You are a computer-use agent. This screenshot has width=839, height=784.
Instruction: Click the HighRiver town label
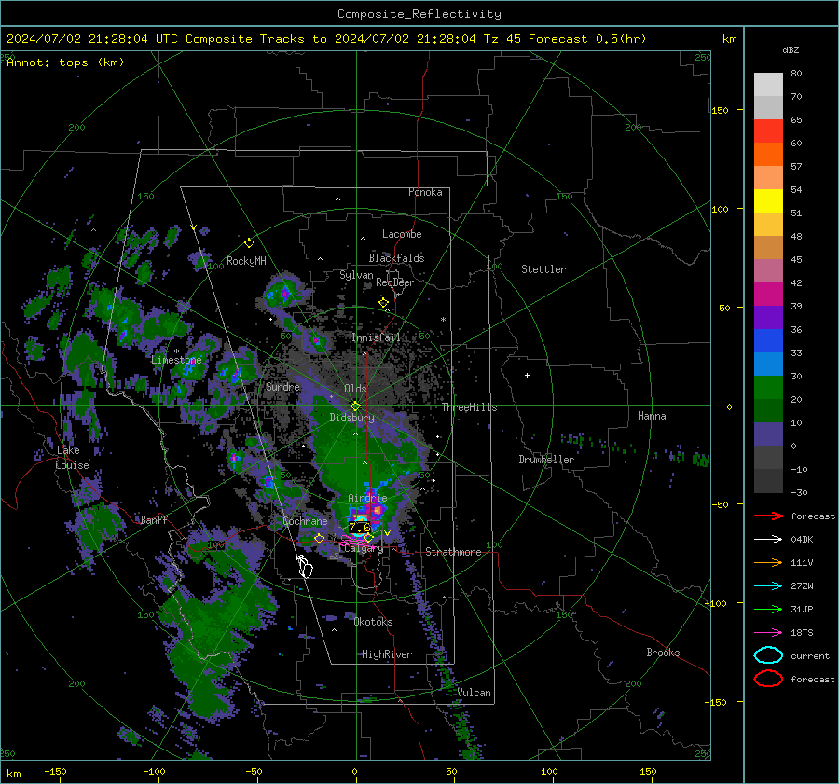[387, 654]
